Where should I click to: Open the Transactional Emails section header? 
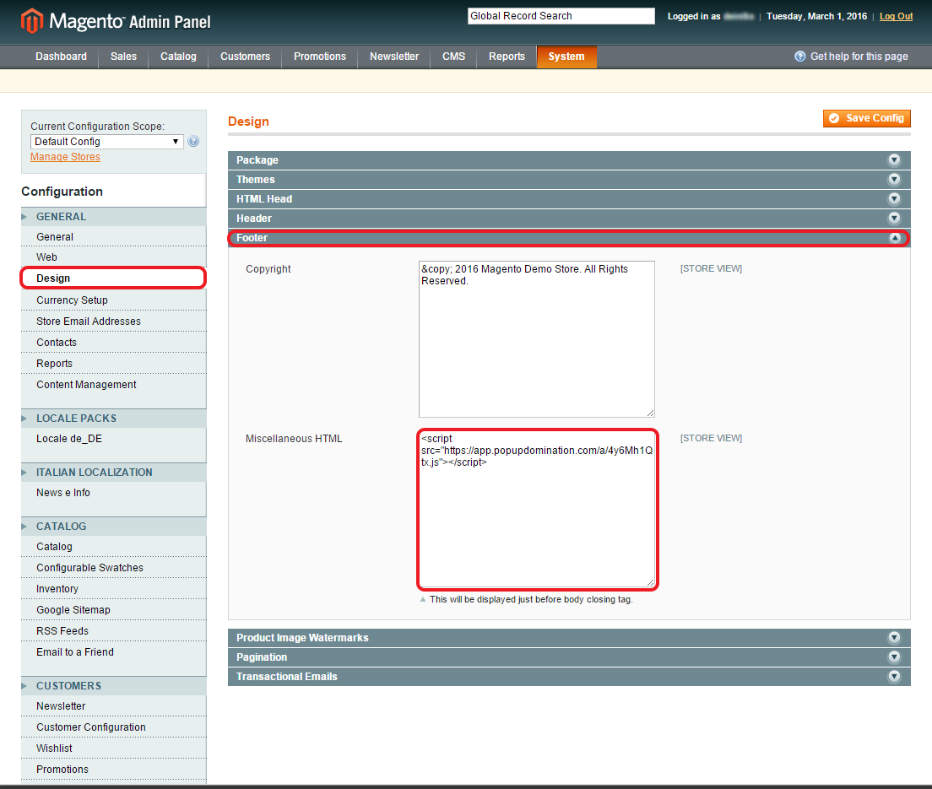569,676
